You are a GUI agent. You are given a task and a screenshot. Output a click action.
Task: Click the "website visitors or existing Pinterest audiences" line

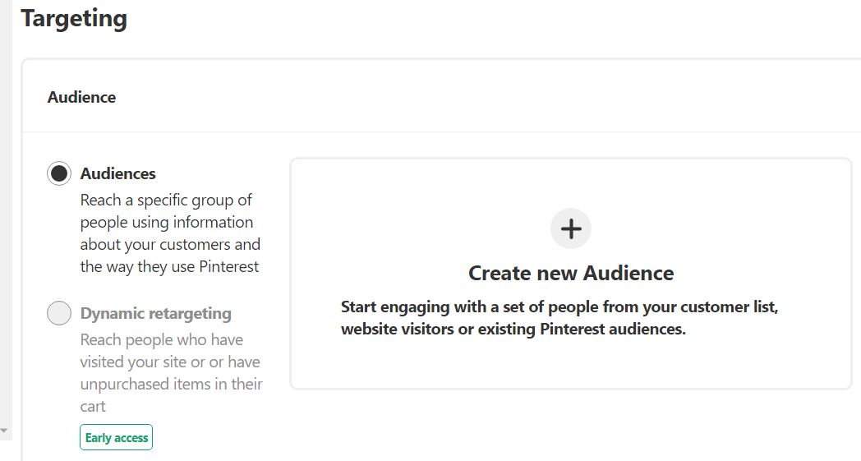(x=513, y=330)
